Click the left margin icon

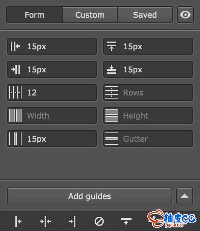click(15, 46)
